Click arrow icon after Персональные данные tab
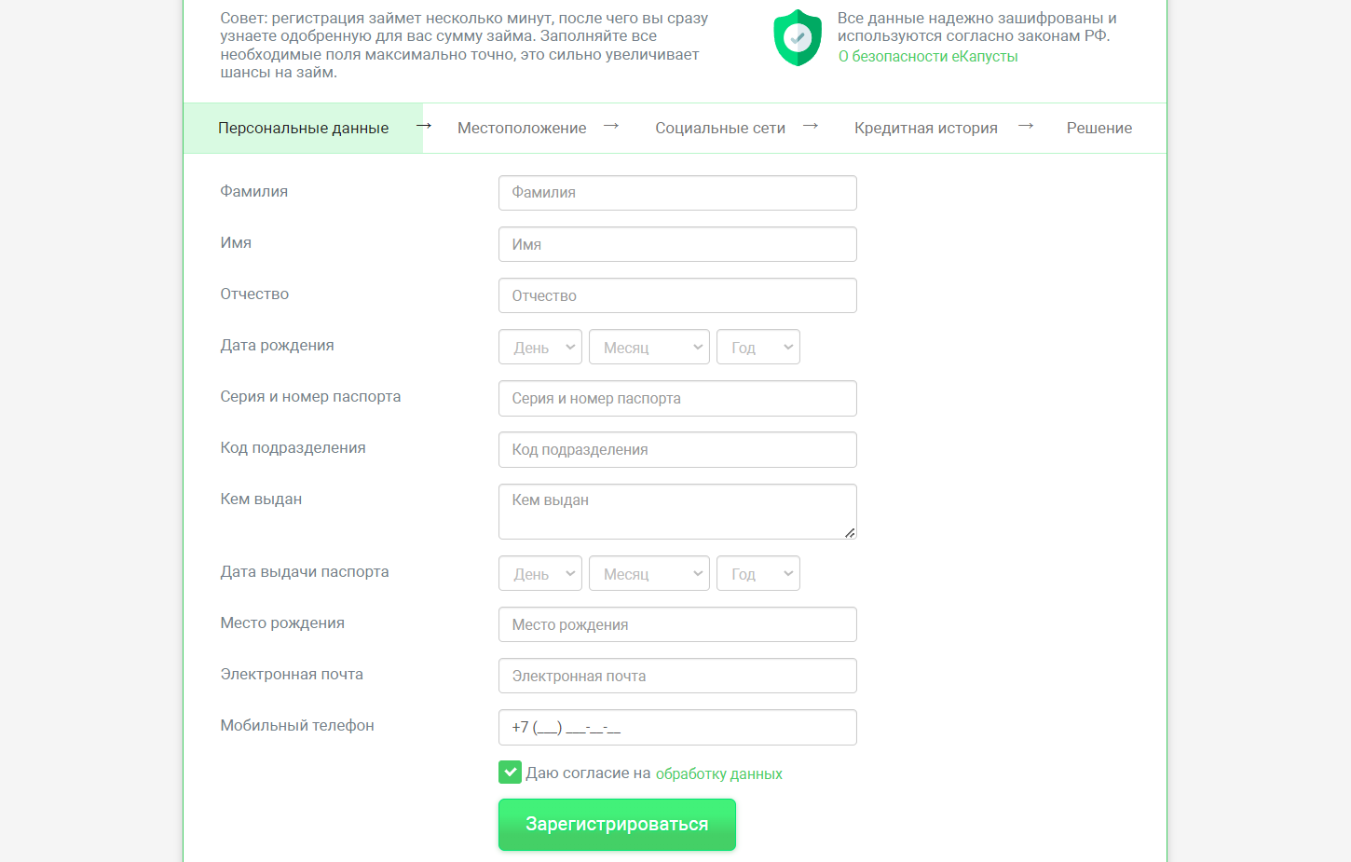 tap(424, 126)
